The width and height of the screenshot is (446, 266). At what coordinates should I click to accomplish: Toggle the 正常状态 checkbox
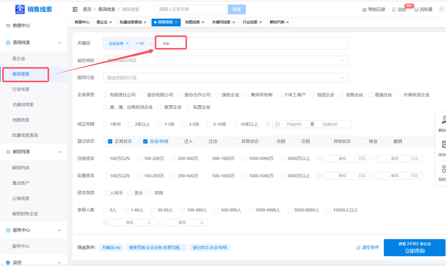pyautogui.click(x=110, y=142)
